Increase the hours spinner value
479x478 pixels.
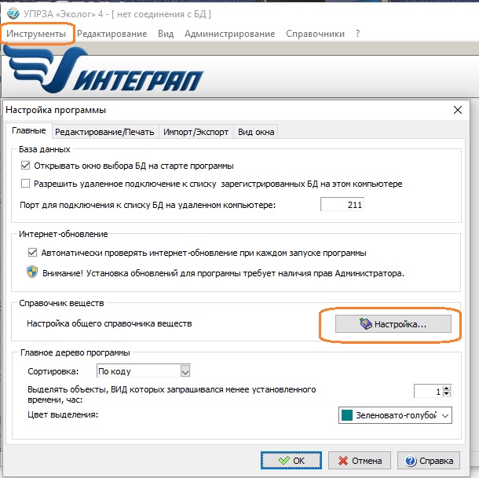[447, 387]
